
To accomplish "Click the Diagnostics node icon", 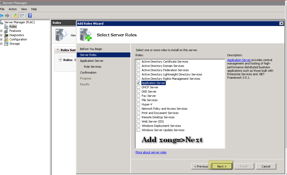I will [6, 35].
